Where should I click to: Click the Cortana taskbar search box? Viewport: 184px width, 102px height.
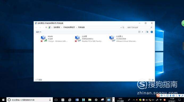coord(30,100)
